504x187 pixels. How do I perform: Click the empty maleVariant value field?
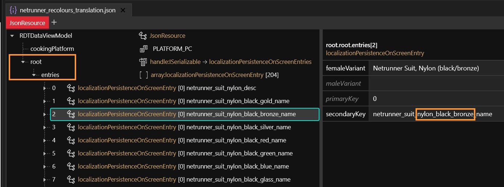click(435, 84)
